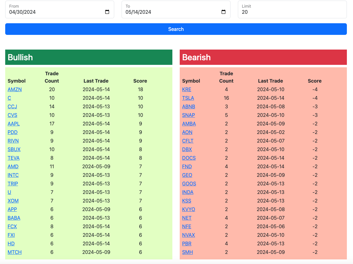Open the FND symbol link
353x264 pixels.
(x=187, y=166)
